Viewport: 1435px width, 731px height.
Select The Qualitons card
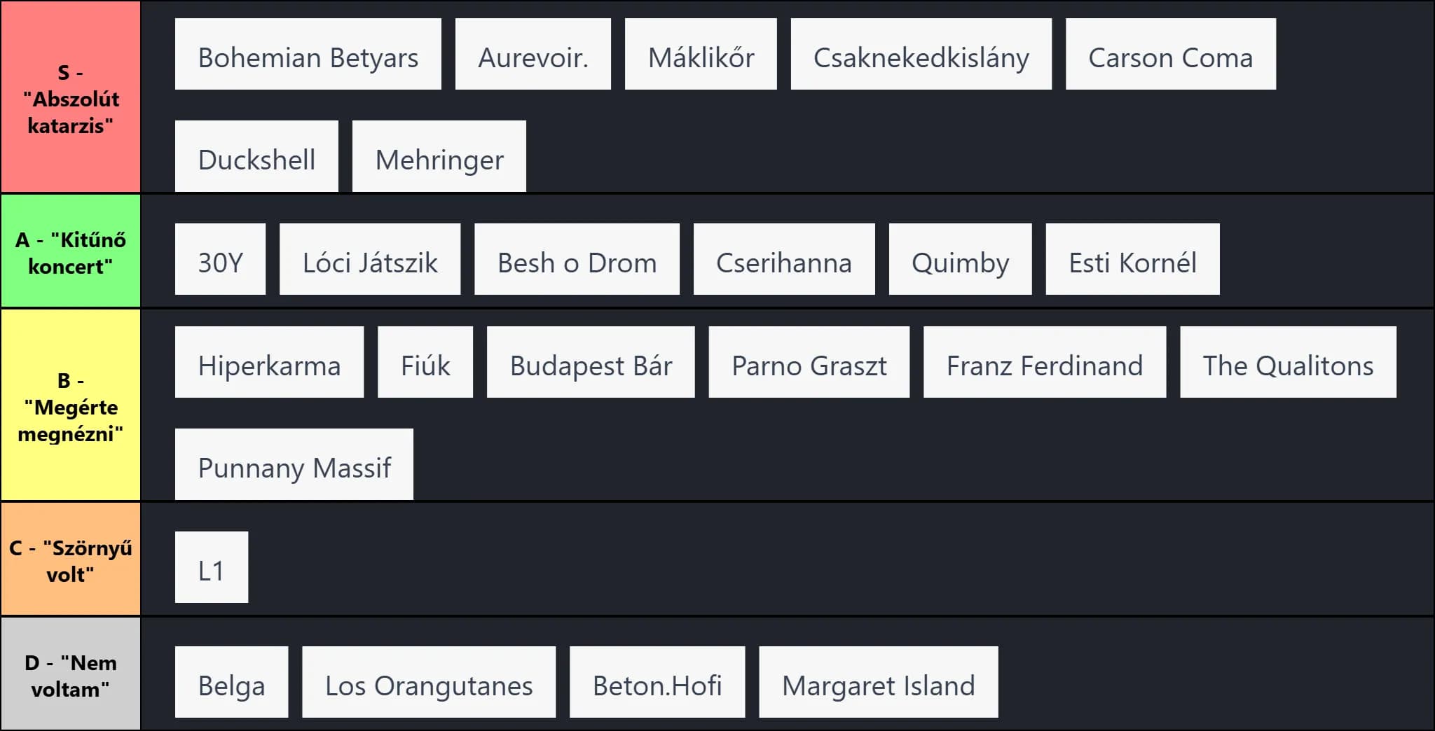1288,363
